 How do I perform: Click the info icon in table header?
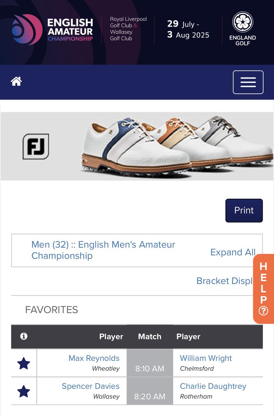coord(24,336)
